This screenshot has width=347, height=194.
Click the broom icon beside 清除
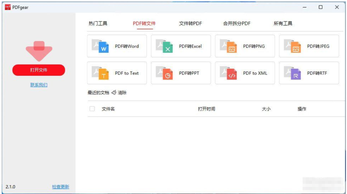click(114, 92)
